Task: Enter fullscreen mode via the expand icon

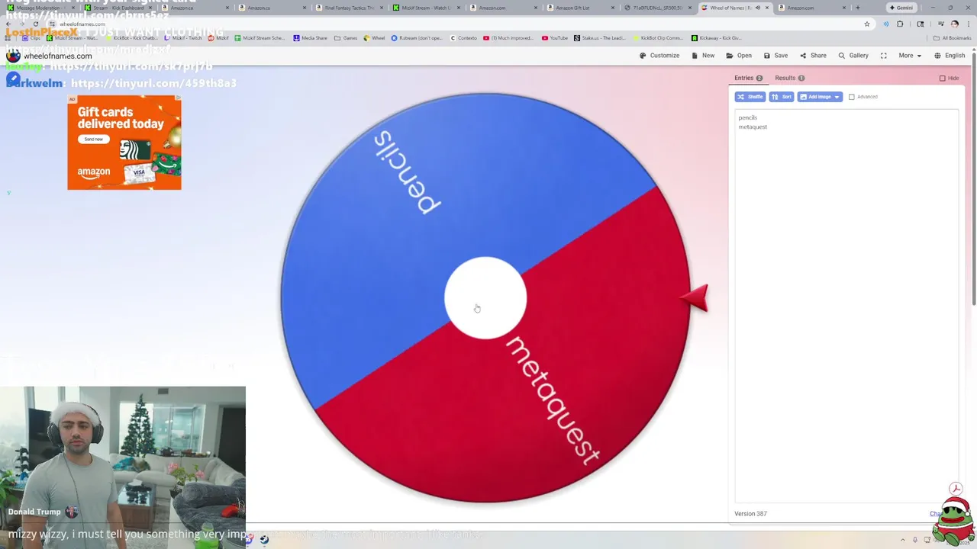Action: (x=884, y=56)
